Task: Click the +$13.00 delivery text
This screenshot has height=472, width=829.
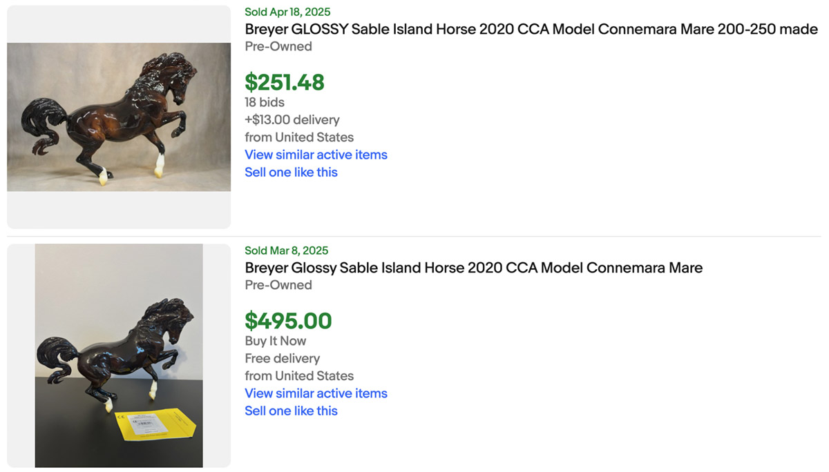Action: click(292, 120)
